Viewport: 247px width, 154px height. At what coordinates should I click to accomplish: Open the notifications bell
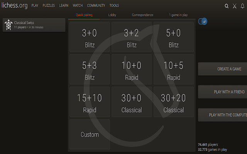point(242,6)
